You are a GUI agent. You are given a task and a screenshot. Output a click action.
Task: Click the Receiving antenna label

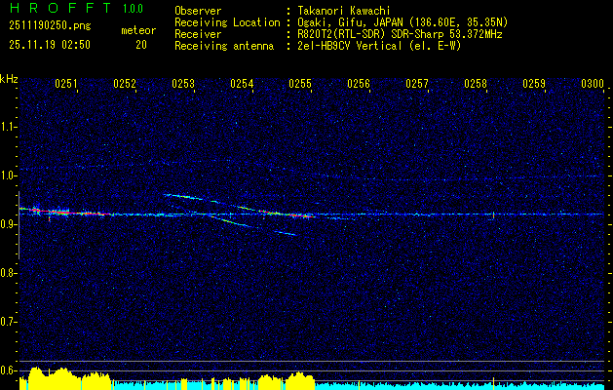point(224,46)
